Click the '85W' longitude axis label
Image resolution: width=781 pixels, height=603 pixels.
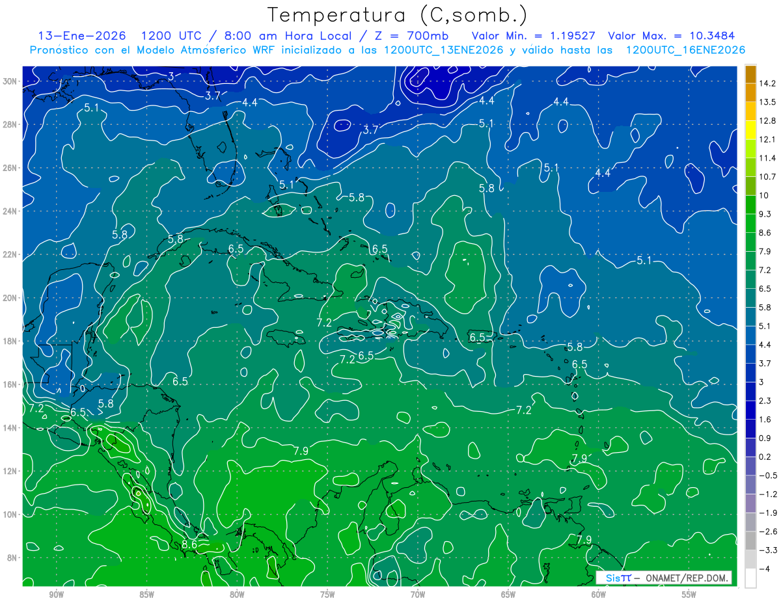coord(146,595)
